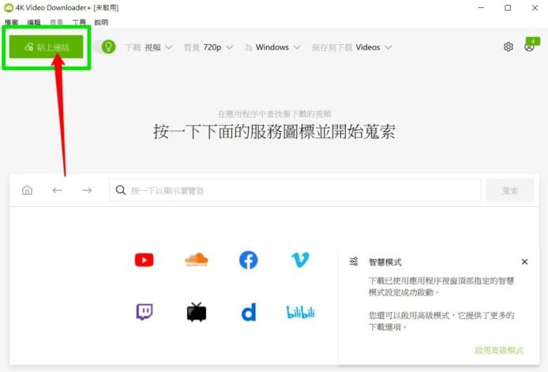Open the 編輯 (Edit) menu
Image resolution: width=548 pixels, height=372 pixels.
click(x=34, y=22)
